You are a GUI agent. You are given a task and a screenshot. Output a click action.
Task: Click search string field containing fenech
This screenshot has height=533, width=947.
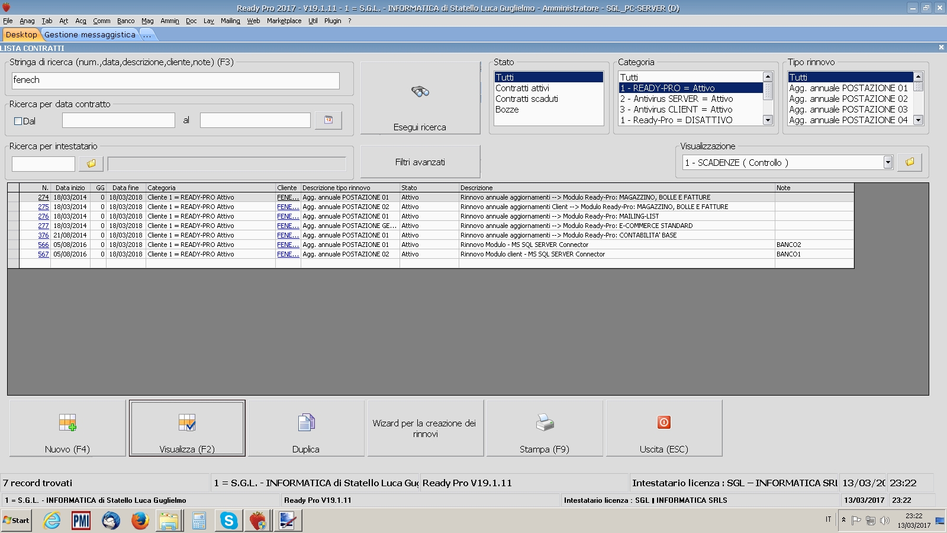(176, 81)
